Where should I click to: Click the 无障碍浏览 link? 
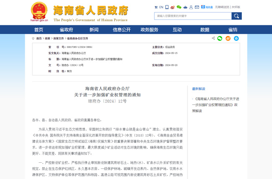tap(222, 7)
